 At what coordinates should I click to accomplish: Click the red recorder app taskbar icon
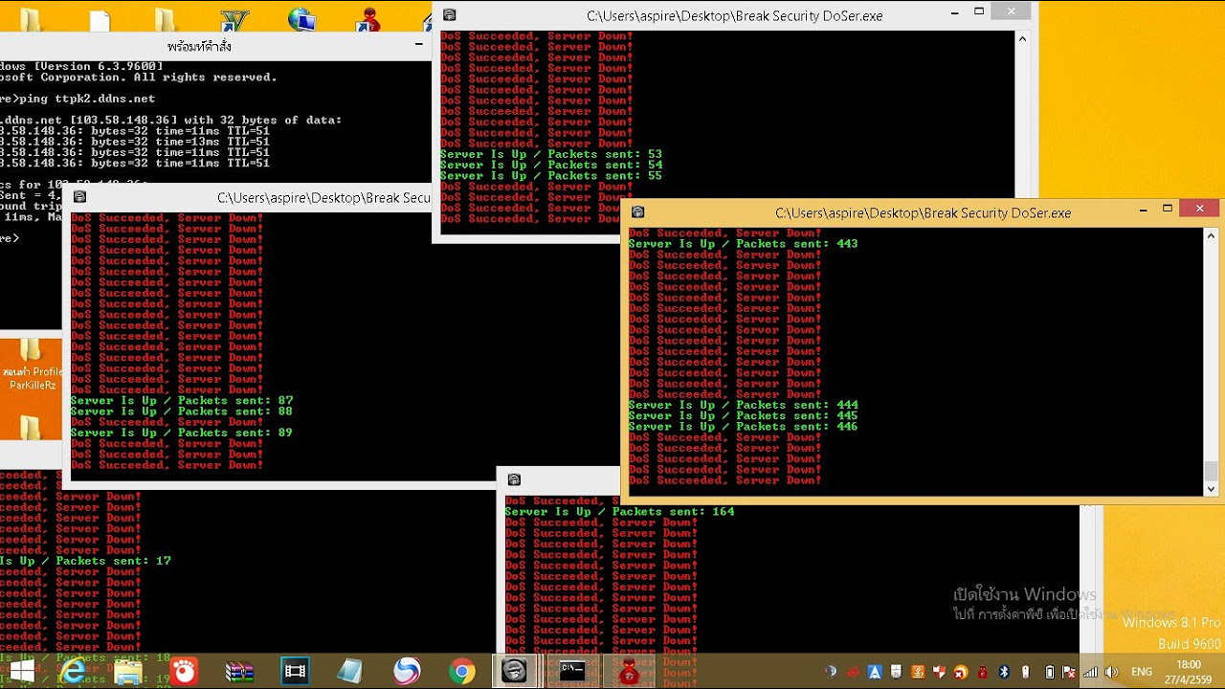coord(184,672)
